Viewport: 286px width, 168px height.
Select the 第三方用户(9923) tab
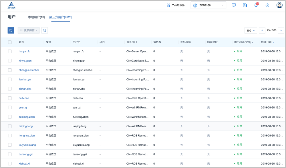pos(61,17)
